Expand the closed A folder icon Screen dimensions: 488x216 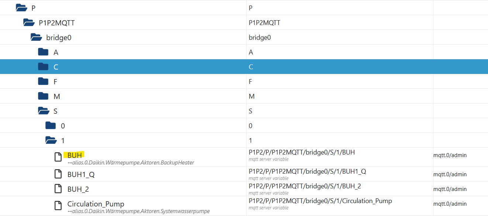point(43,52)
